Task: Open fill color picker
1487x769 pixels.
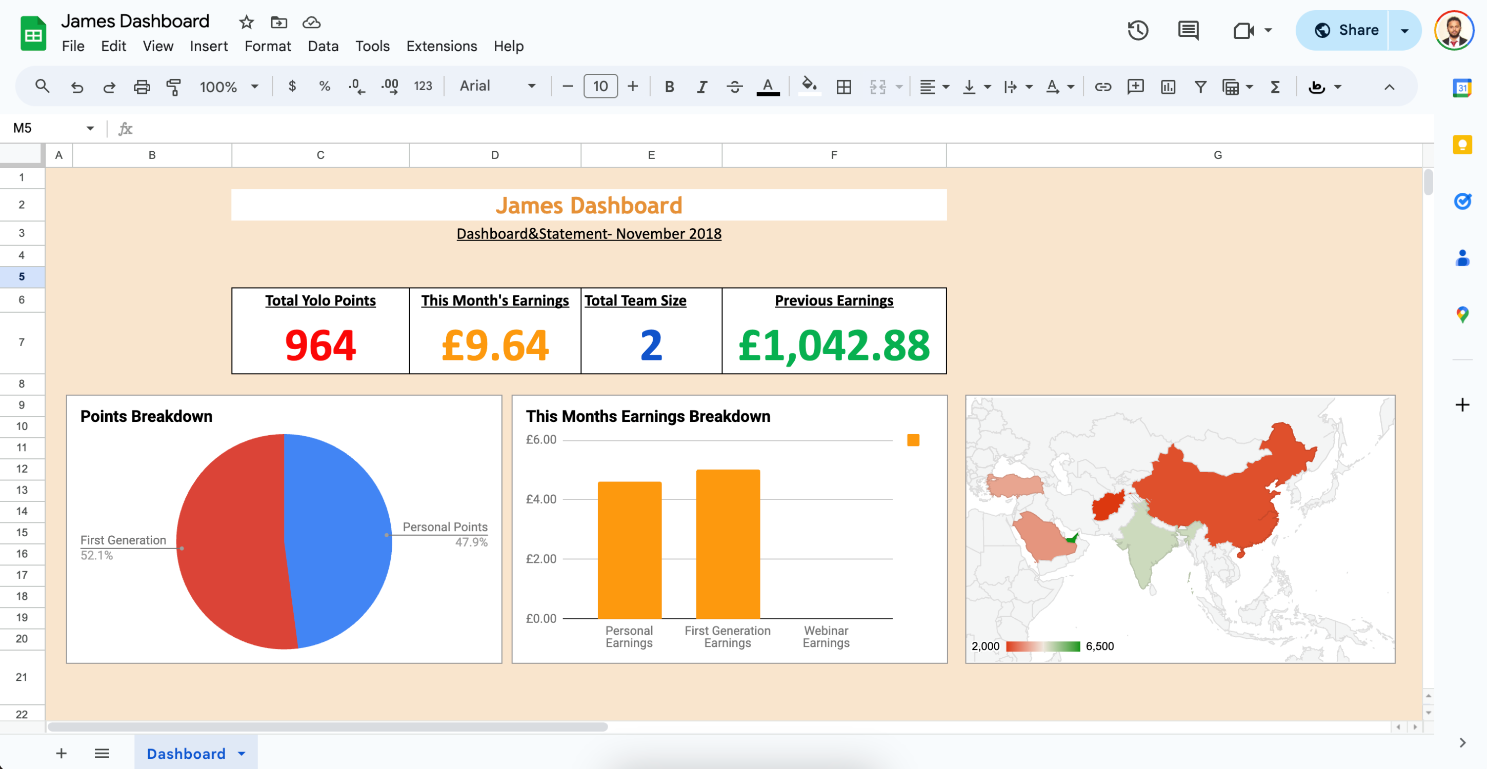Action: click(809, 87)
